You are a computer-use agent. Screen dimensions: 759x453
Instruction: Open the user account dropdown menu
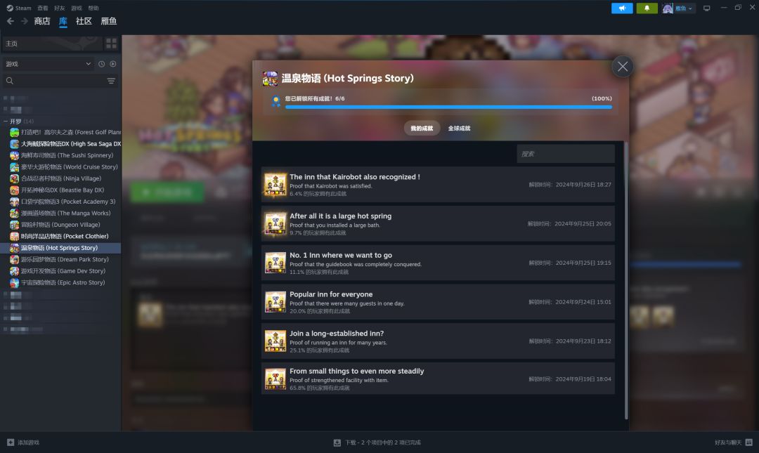pos(679,8)
